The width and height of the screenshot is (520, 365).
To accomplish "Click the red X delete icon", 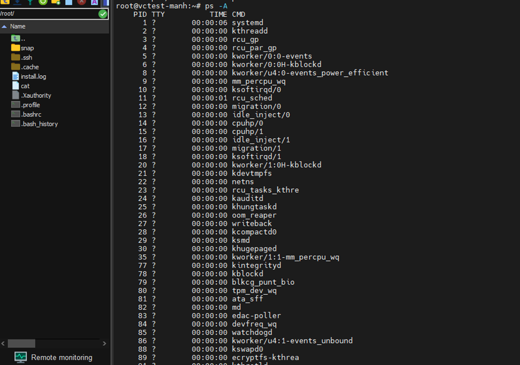I will (82, 2).
